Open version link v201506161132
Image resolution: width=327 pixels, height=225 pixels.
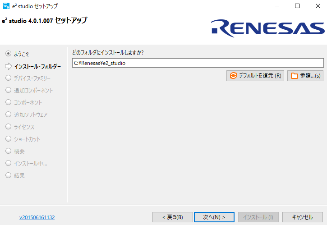coord(37,217)
